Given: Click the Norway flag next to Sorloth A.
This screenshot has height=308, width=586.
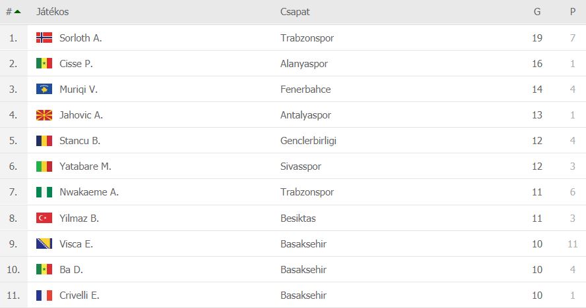Looking at the screenshot, I should click(x=44, y=38).
